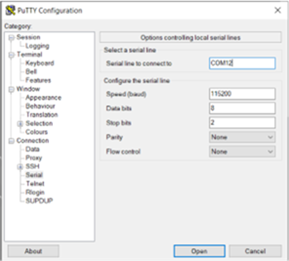The width and height of the screenshot is (289, 261).
Task: Collapse the Connection tree node
Action: point(12,141)
